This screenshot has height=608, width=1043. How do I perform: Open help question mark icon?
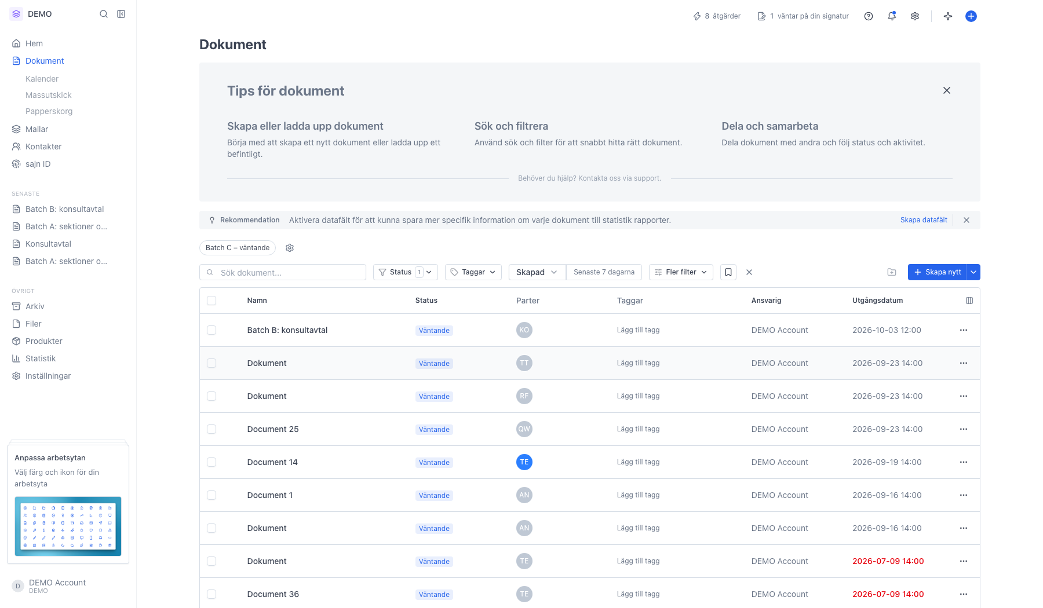point(869,16)
